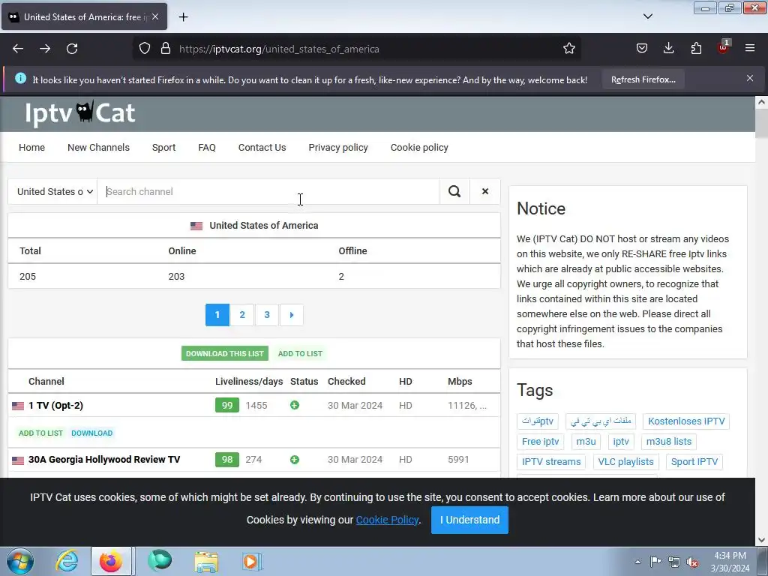Click ADD TO LIST under 1 TV
The image size is (768, 576).
coord(40,433)
